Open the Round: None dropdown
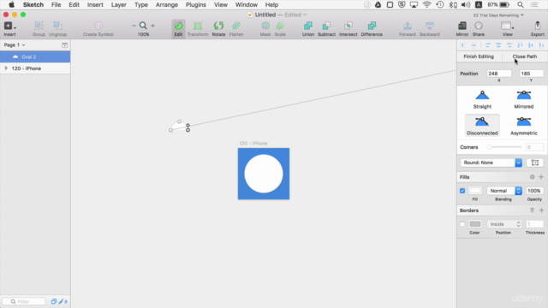The width and height of the screenshot is (548, 308). [x=491, y=163]
